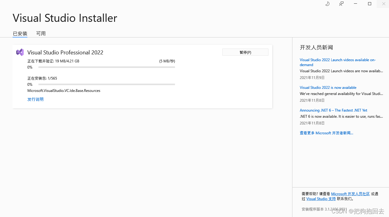Switch to the 已安装 tab
The image size is (389, 217).
click(x=20, y=34)
